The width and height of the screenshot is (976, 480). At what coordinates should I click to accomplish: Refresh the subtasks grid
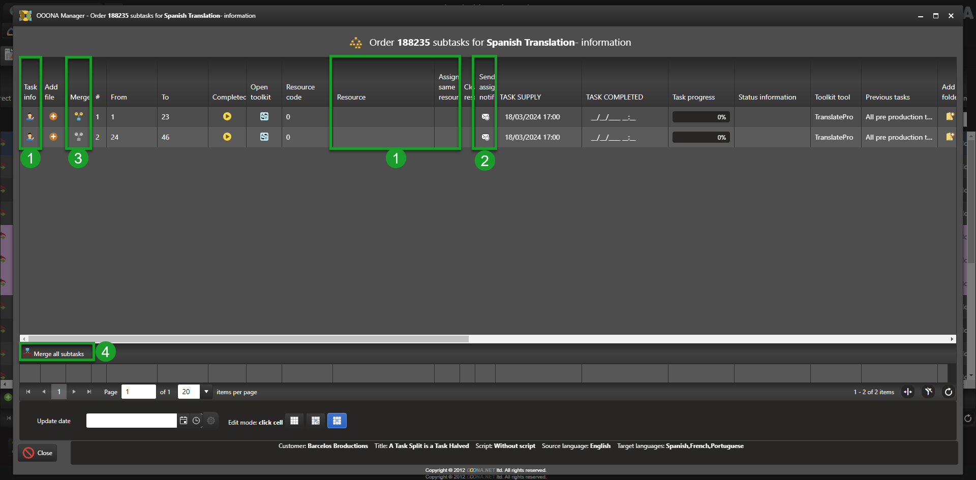click(948, 392)
